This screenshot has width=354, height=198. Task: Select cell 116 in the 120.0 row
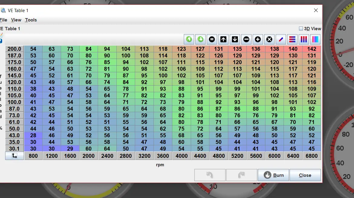pos(312,82)
